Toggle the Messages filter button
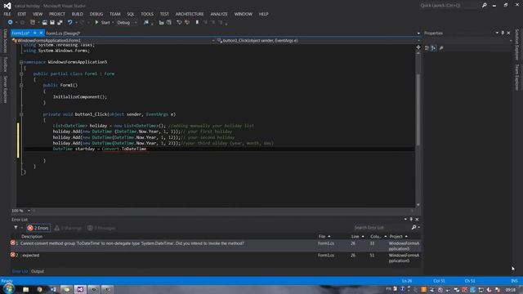 (101, 228)
